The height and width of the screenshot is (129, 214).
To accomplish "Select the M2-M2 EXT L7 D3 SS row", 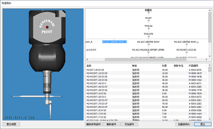I will pyautogui.click(x=146, y=117).
